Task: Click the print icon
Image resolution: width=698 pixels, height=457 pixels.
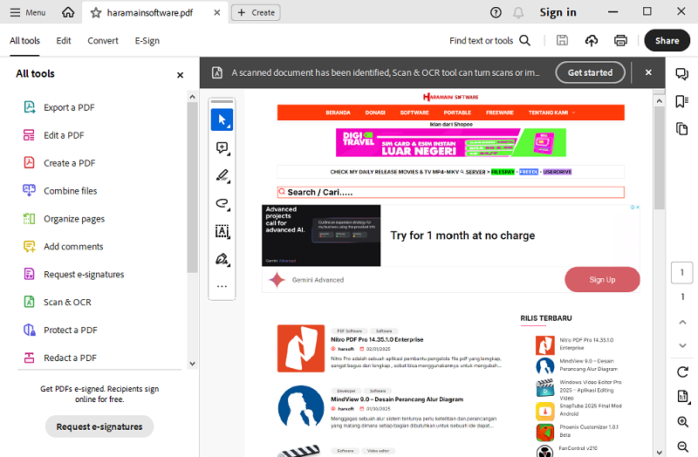Action: (620, 40)
